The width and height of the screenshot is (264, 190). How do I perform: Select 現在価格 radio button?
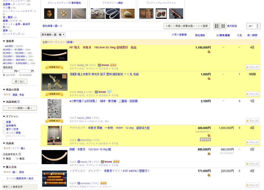[4, 75]
